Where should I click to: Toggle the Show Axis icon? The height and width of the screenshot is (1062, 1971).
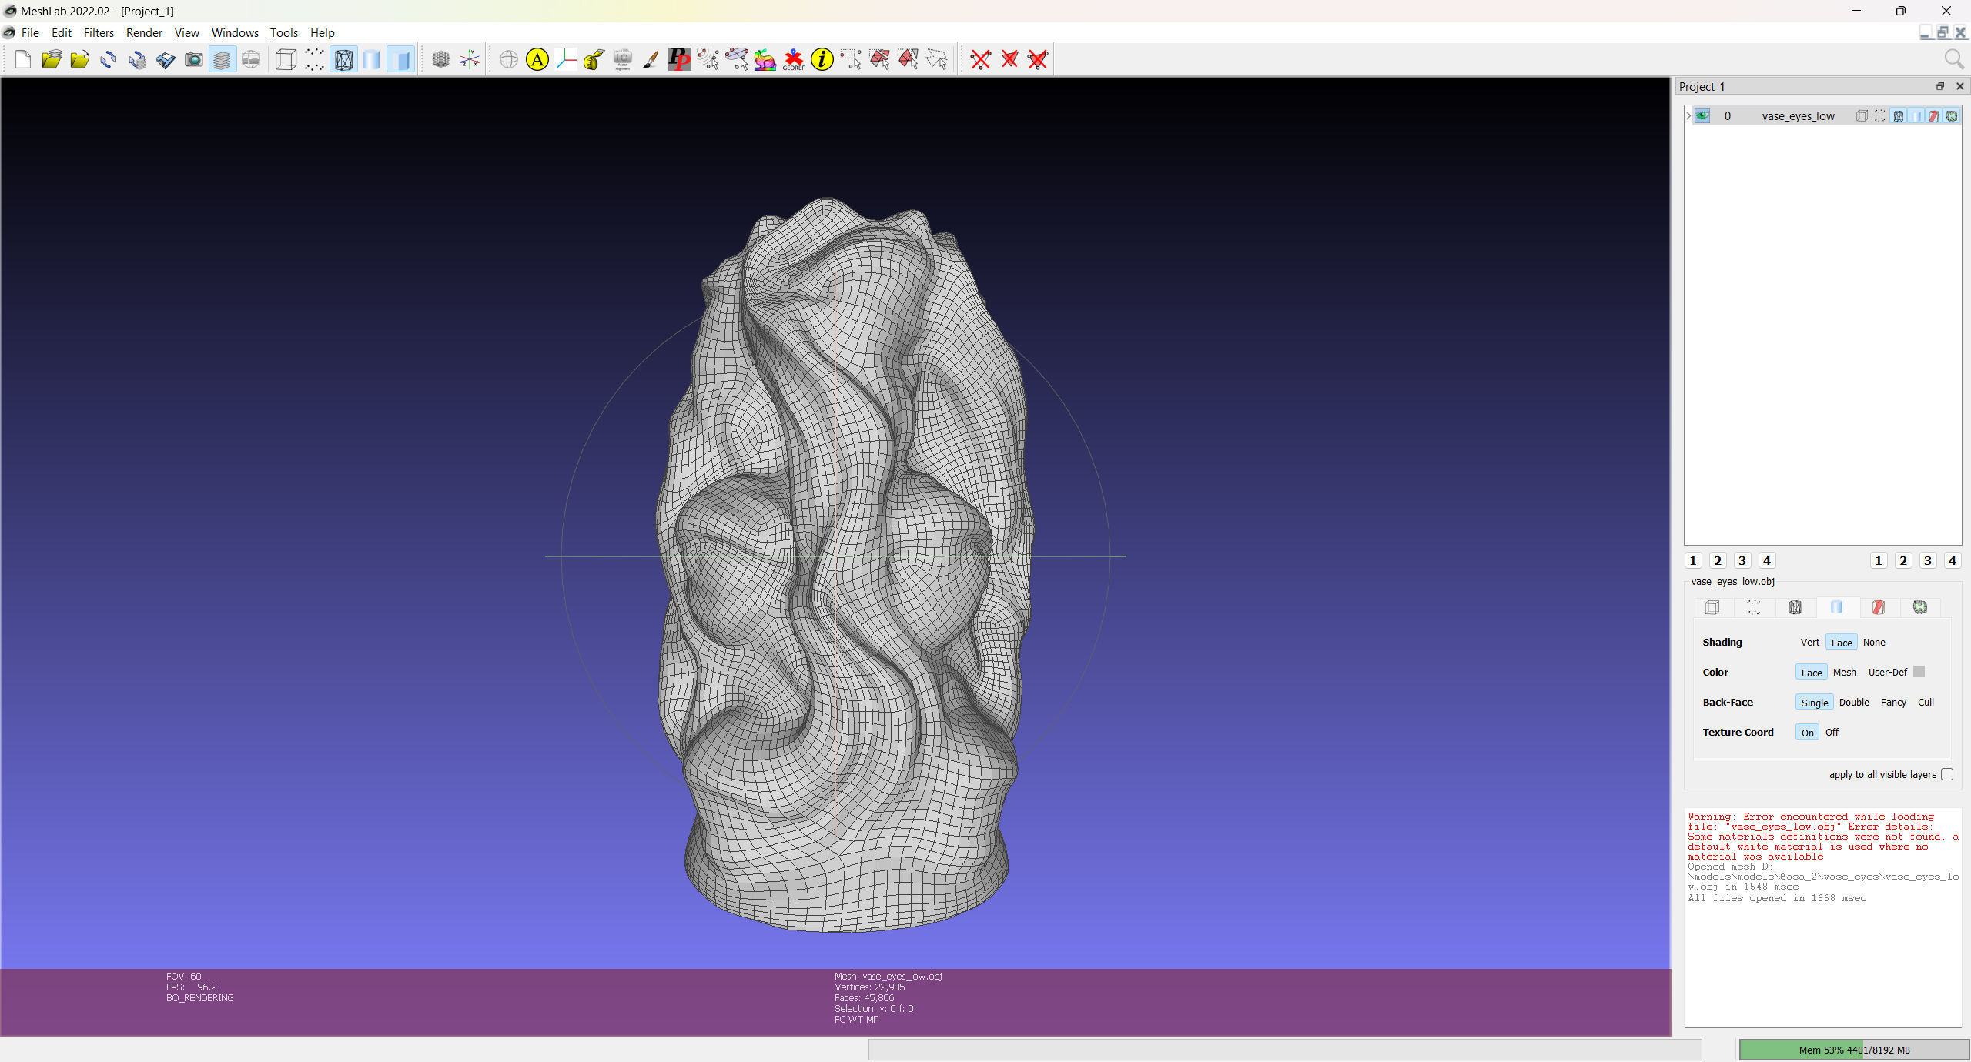coord(470,59)
